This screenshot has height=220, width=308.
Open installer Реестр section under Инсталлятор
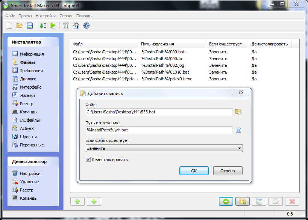23,104
